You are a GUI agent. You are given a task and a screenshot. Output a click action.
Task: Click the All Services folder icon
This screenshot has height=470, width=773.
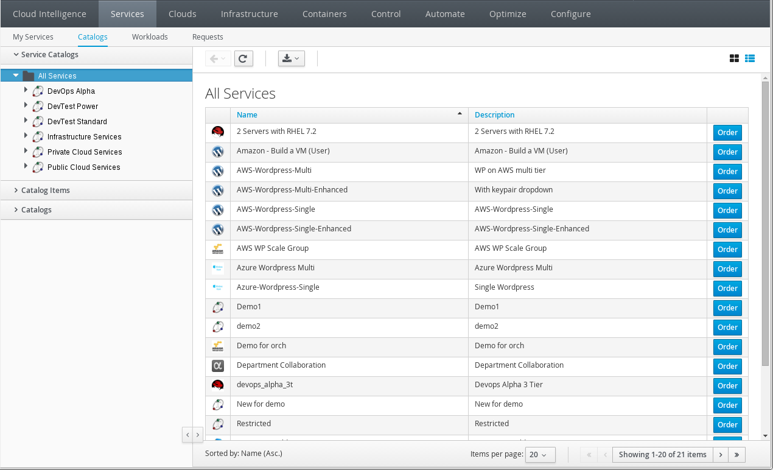[x=28, y=76]
